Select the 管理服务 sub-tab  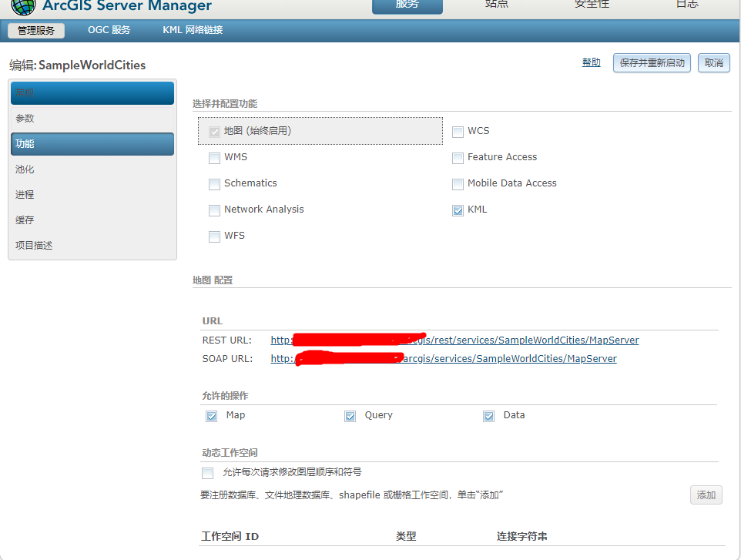coord(36,30)
